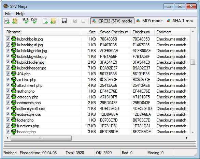This screenshot has width=200, height=159.
Task: Toggle checkbox for comments.php
Action: click(8, 102)
